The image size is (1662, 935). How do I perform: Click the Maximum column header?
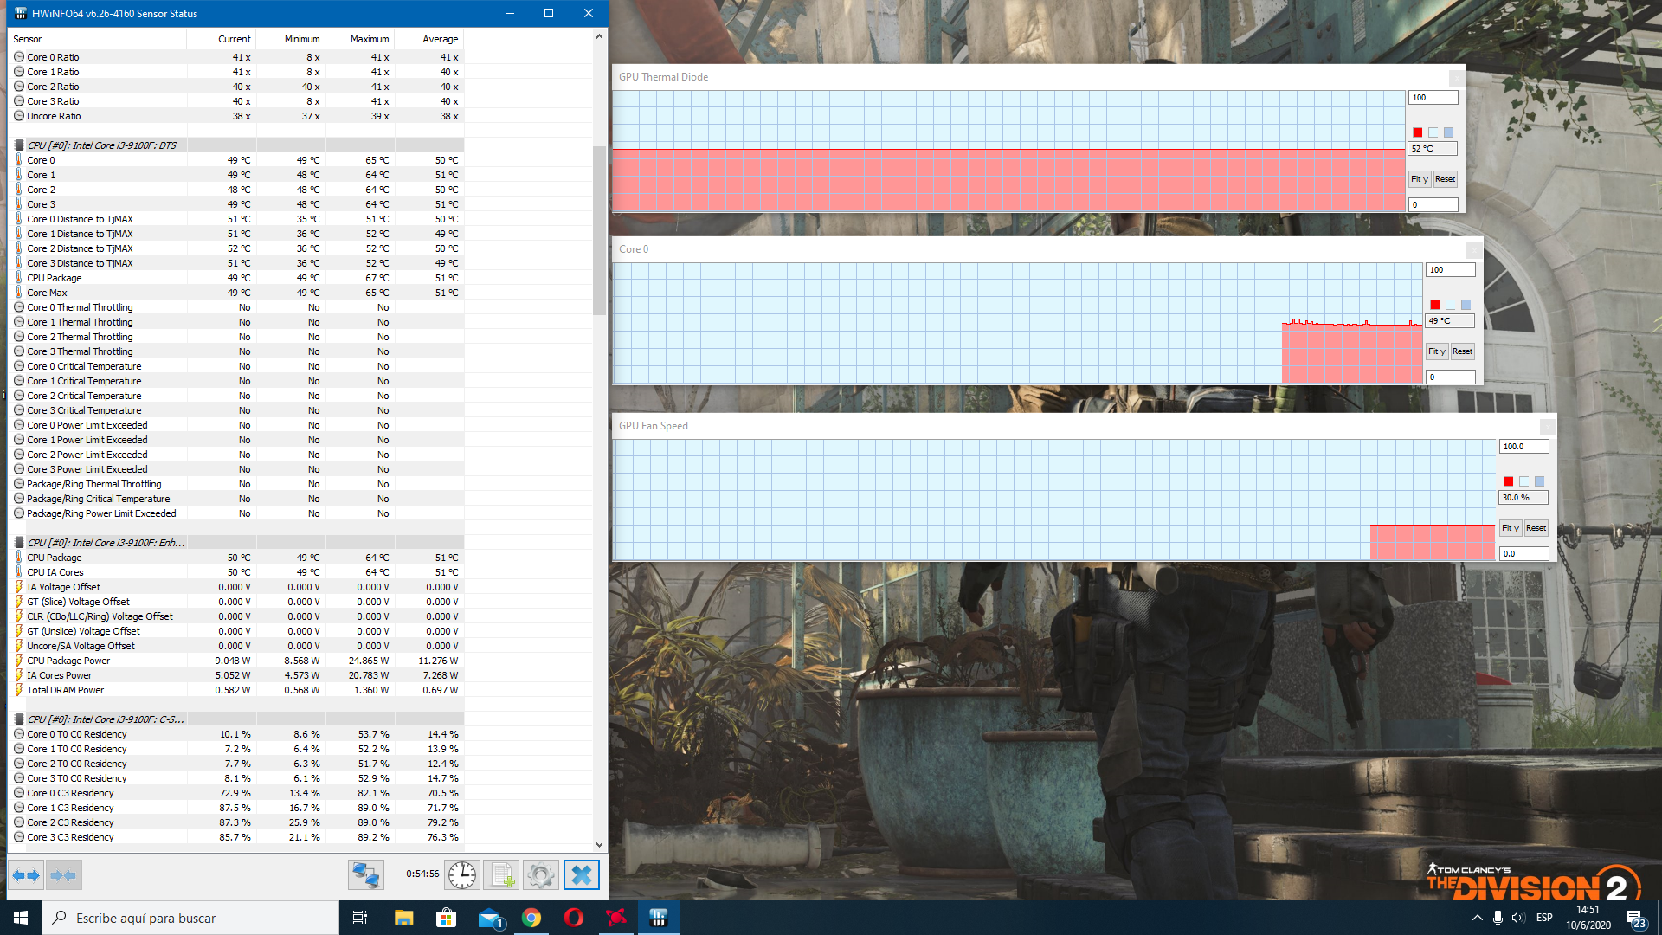pos(360,39)
